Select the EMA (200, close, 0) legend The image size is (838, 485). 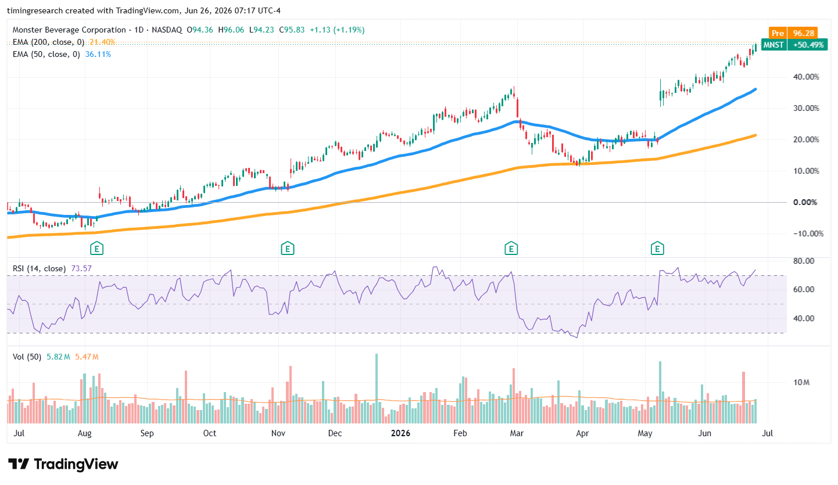point(49,42)
